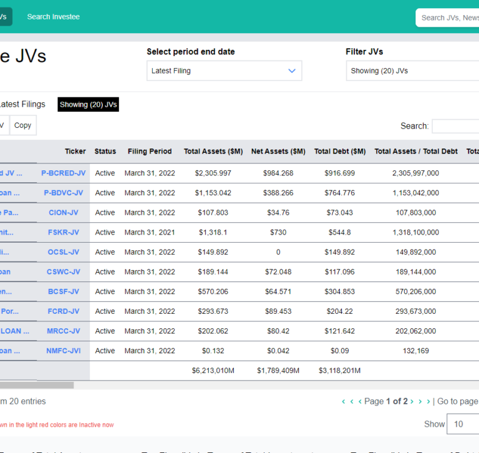479x453 pixels.
Task: Click the $6,213,010M total assets footer
Action: coord(213,371)
